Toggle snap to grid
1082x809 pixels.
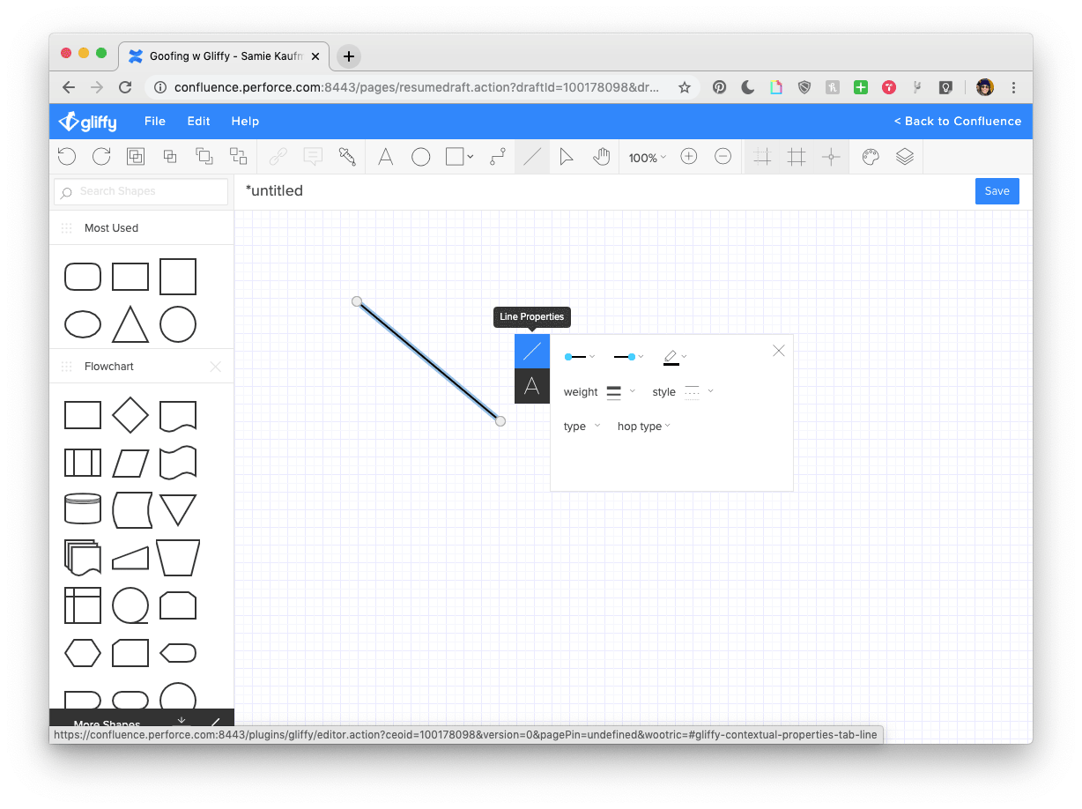[763, 157]
